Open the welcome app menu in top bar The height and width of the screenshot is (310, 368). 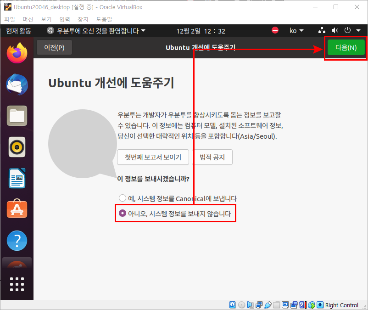96,31
